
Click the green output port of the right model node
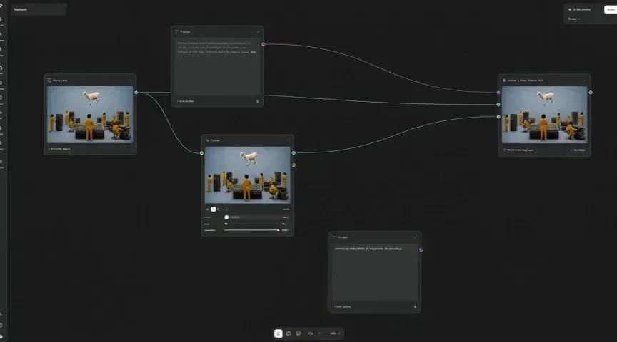591,93
